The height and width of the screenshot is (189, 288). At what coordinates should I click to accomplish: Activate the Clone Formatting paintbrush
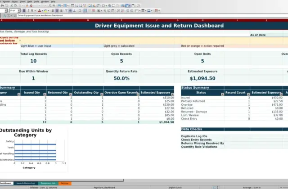tap(27, 6)
